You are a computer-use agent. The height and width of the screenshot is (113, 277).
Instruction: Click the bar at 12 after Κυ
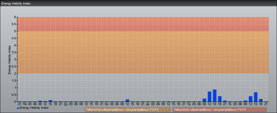pyautogui.click(x=127, y=101)
